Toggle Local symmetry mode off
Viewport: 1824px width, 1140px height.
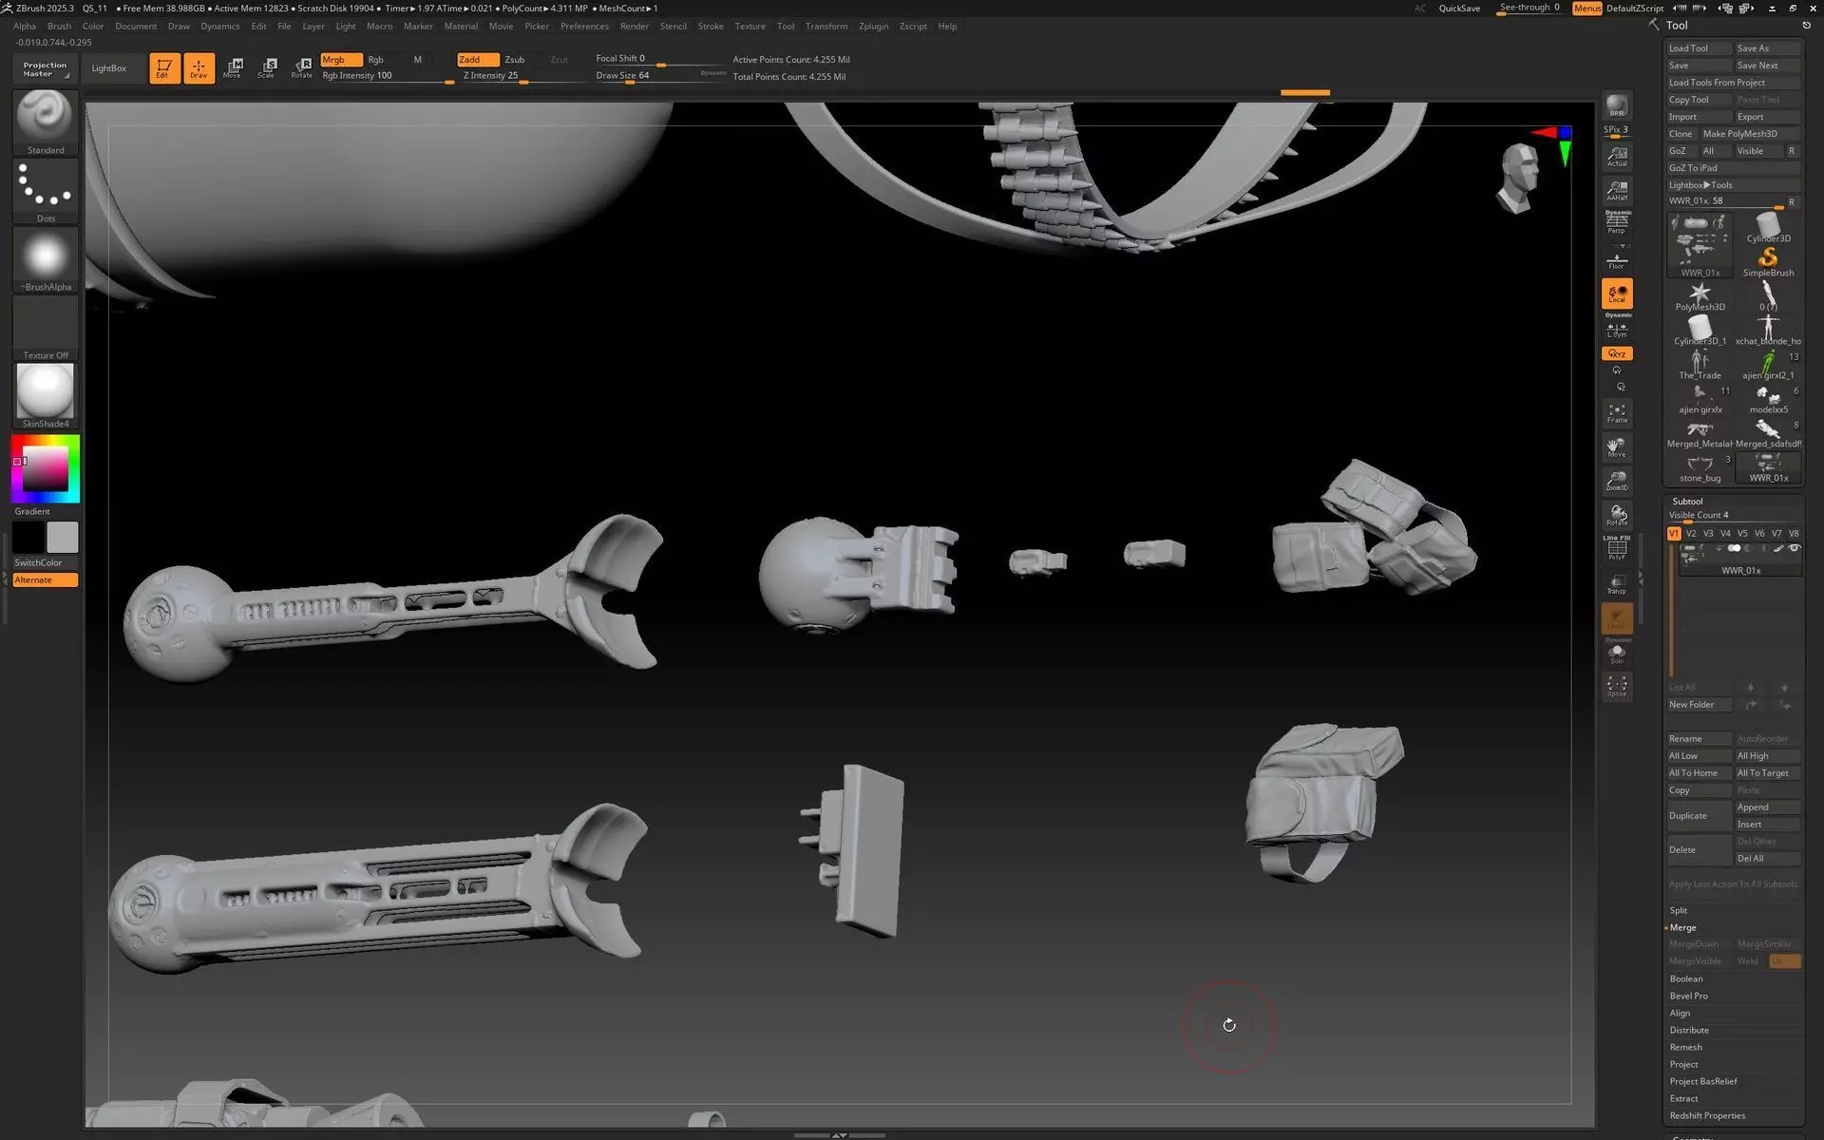coord(1616,294)
